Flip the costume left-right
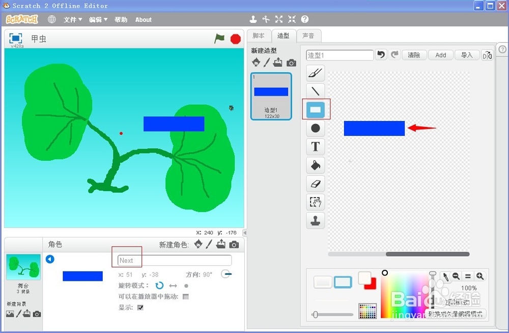The height and width of the screenshot is (333, 509). [487, 55]
